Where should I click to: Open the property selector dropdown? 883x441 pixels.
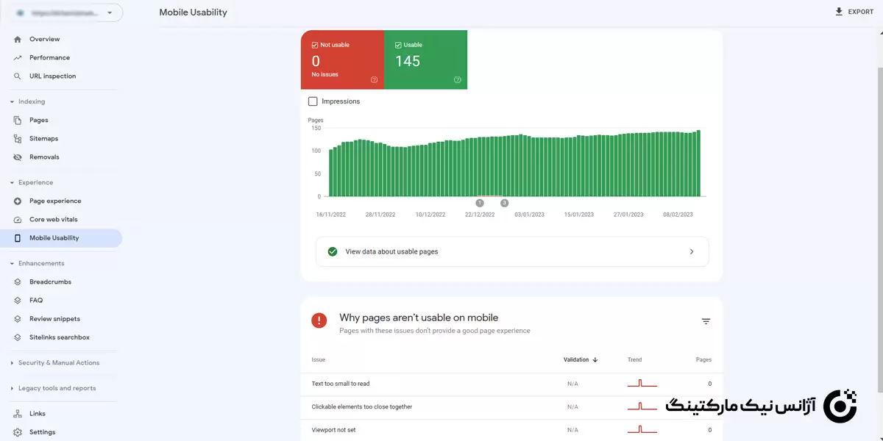(x=110, y=12)
